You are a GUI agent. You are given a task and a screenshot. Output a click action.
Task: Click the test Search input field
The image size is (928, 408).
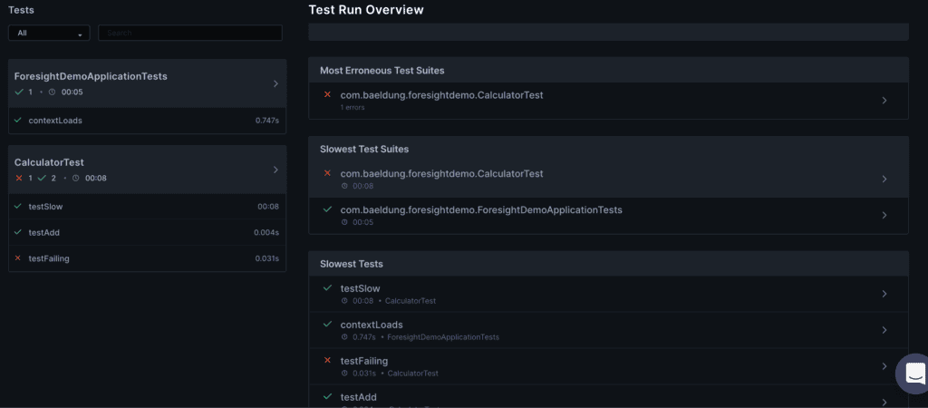189,33
